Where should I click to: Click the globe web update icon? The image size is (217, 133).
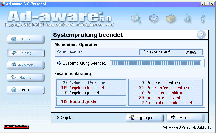coord(187,18)
